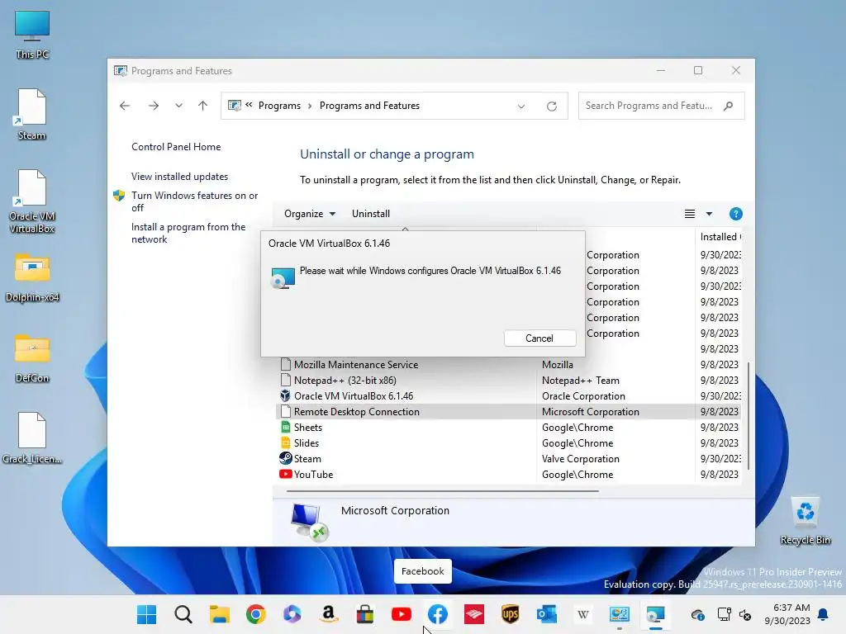Select the DefCon folder on desktop
This screenshot has width=846, height=634.
pos(32,358)
